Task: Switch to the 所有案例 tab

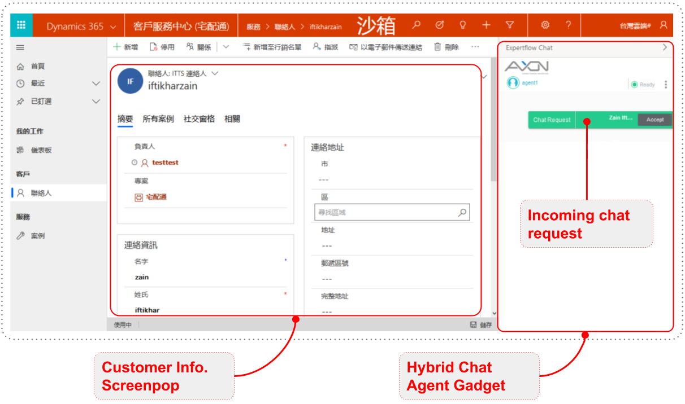Action: coord(158,119)
